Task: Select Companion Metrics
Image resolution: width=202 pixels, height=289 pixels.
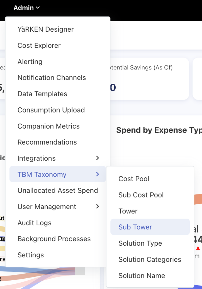Action: click(48, 126)
